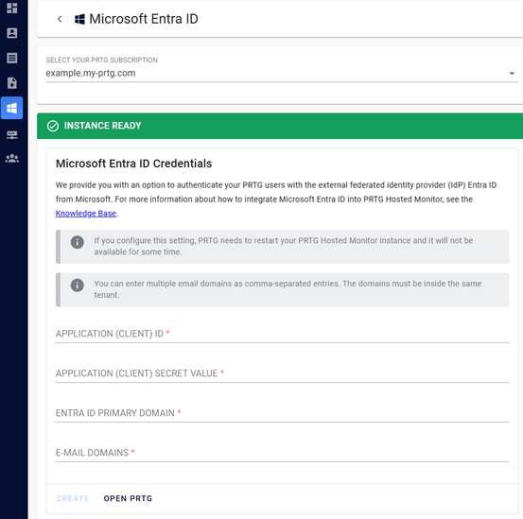Click info icon next to email domains notice
The height and width of the screenshot is (519, 523).
tap(77, 285)
